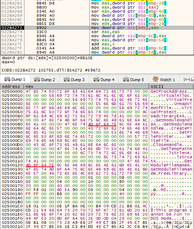Click the Dump 5 memory icon
This screenshot has height=229, width=194.
pos(126,79)
